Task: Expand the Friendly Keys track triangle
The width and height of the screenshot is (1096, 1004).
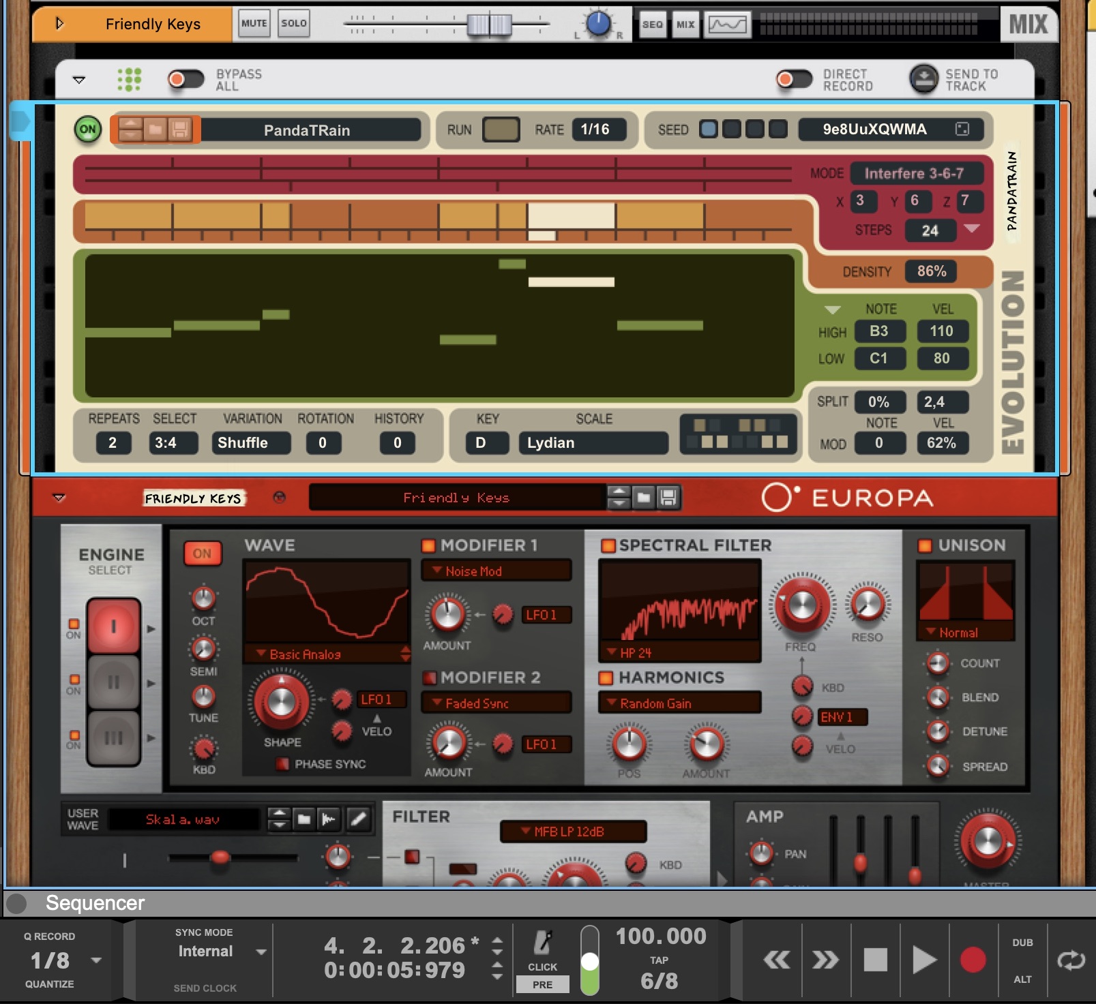Action: 59,24
